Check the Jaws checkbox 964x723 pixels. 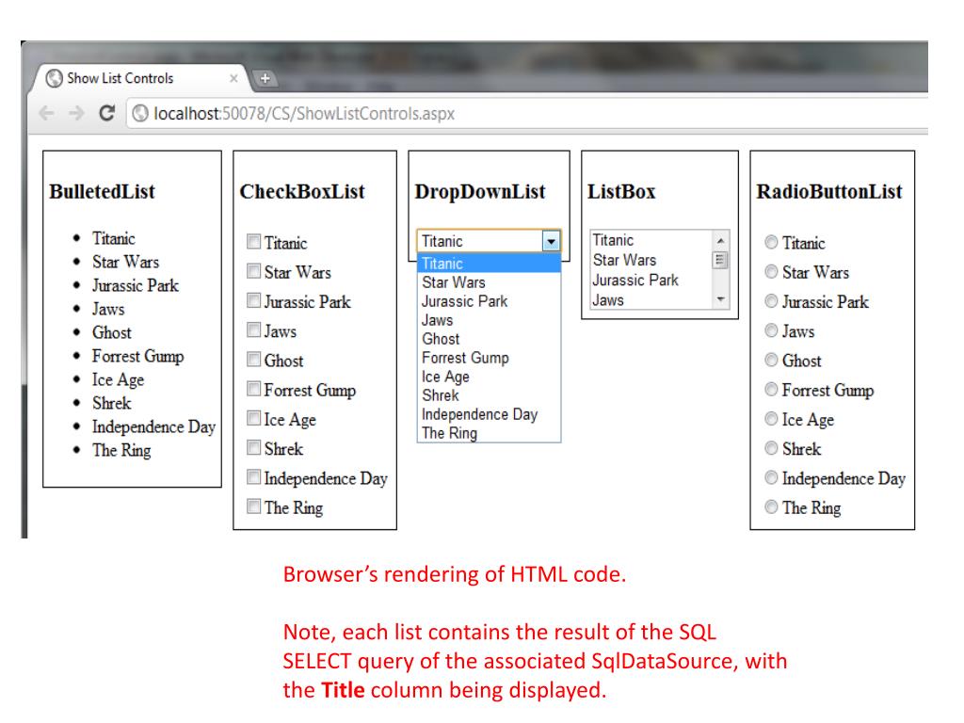tap(253, 329)
